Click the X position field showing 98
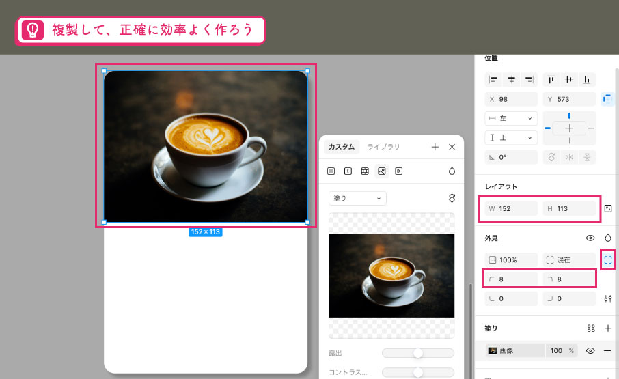Image resolution: width=619 pixels, height=379 pixels. [511, 99]
